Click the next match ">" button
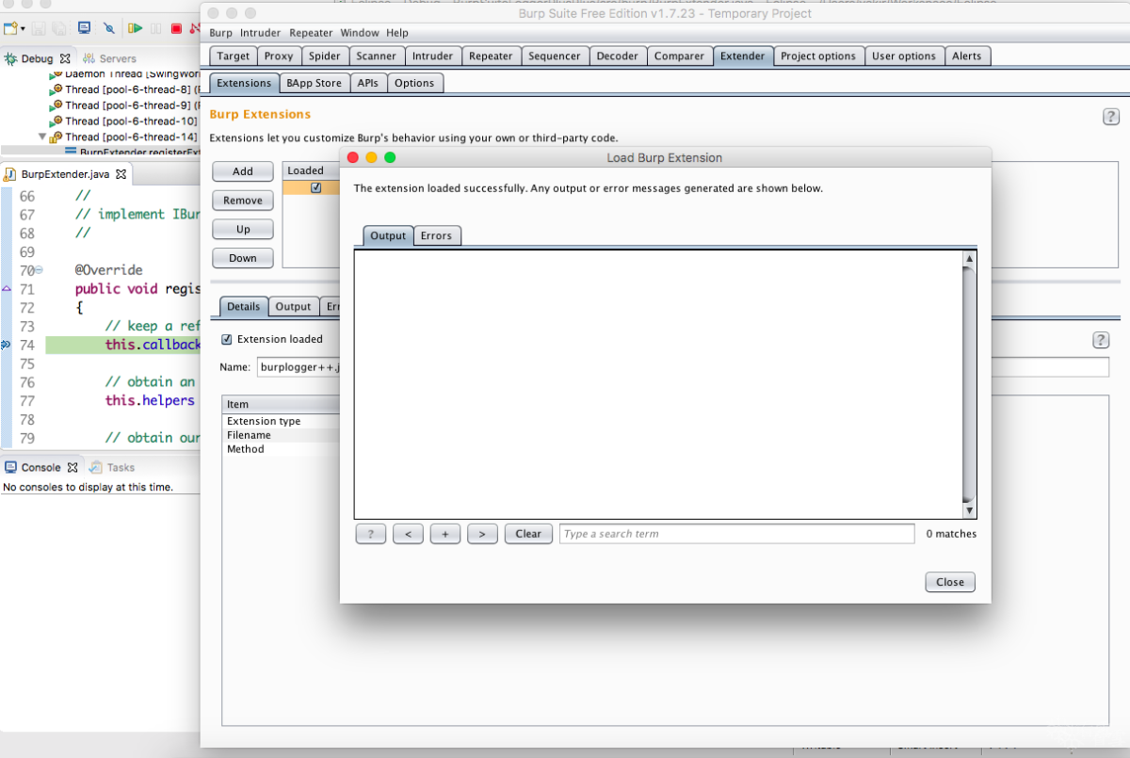 482,534
